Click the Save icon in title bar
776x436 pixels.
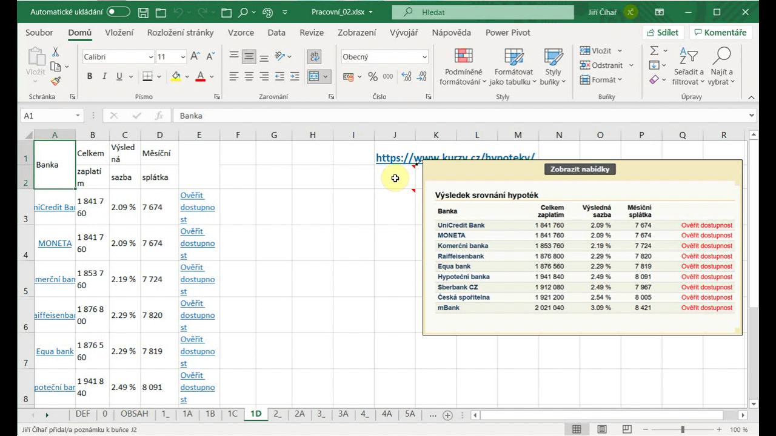point(143,12)
